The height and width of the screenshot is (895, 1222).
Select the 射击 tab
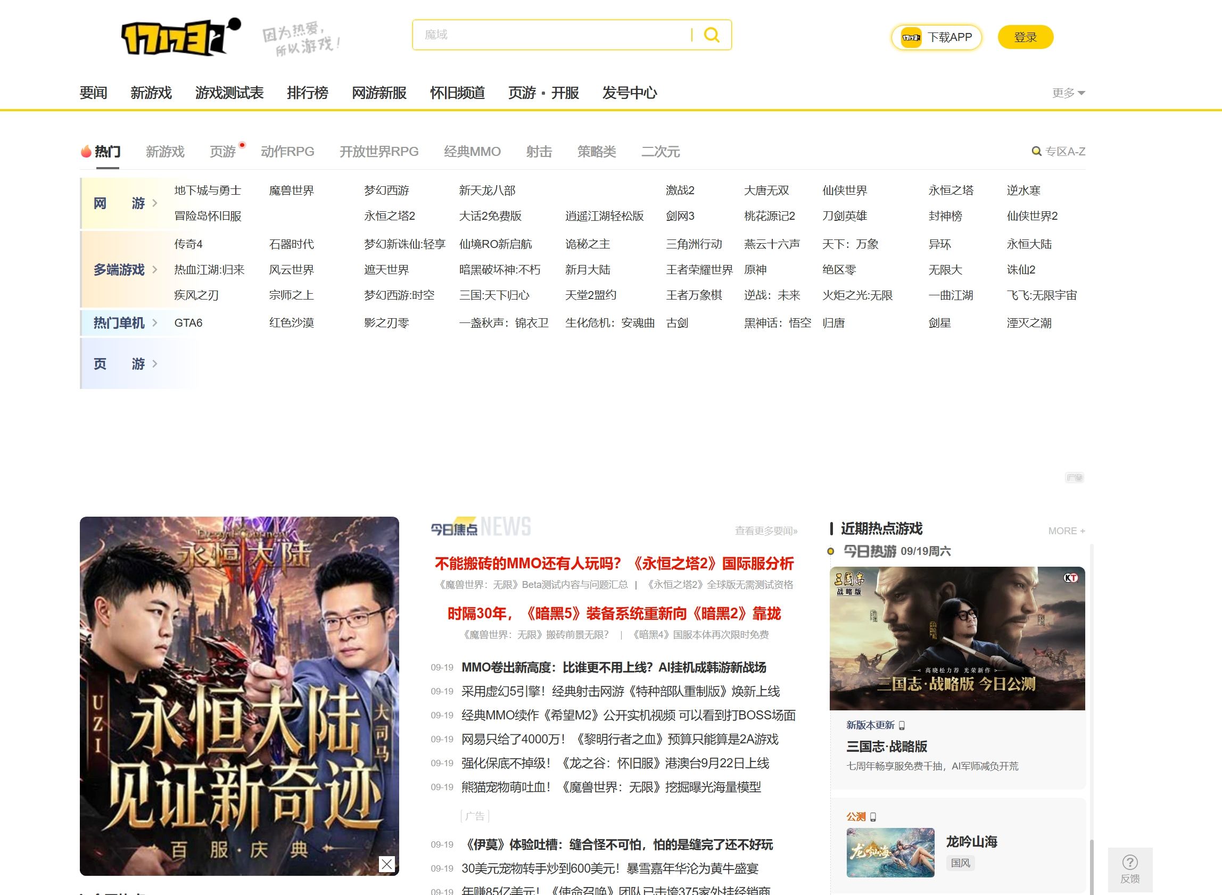click(x=539, y=152)
